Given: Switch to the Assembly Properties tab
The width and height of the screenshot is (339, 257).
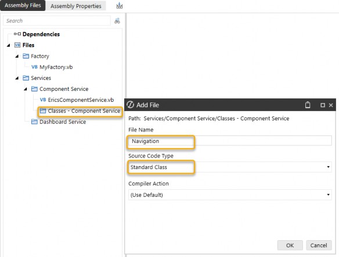Looking at the screenshot, I should pos(76,6).
